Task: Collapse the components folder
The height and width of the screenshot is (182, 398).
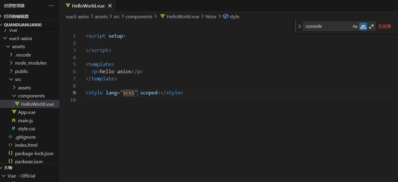Action: point(14,96)
